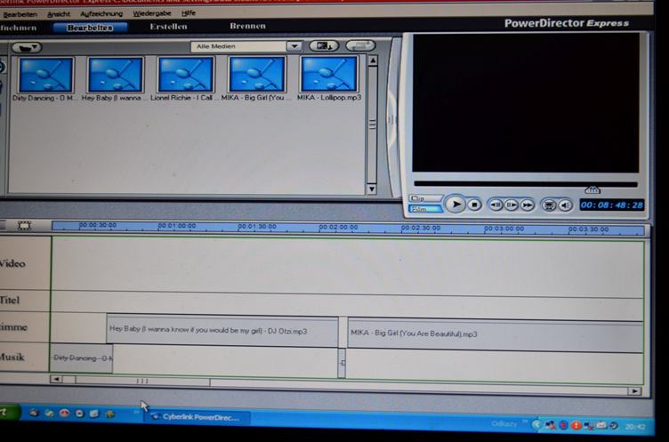Click media library scroll down arrow

372,189
